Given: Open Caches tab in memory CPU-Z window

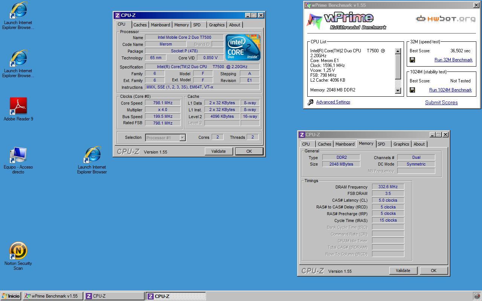Looking at the screenshot, I should [324, 144].
